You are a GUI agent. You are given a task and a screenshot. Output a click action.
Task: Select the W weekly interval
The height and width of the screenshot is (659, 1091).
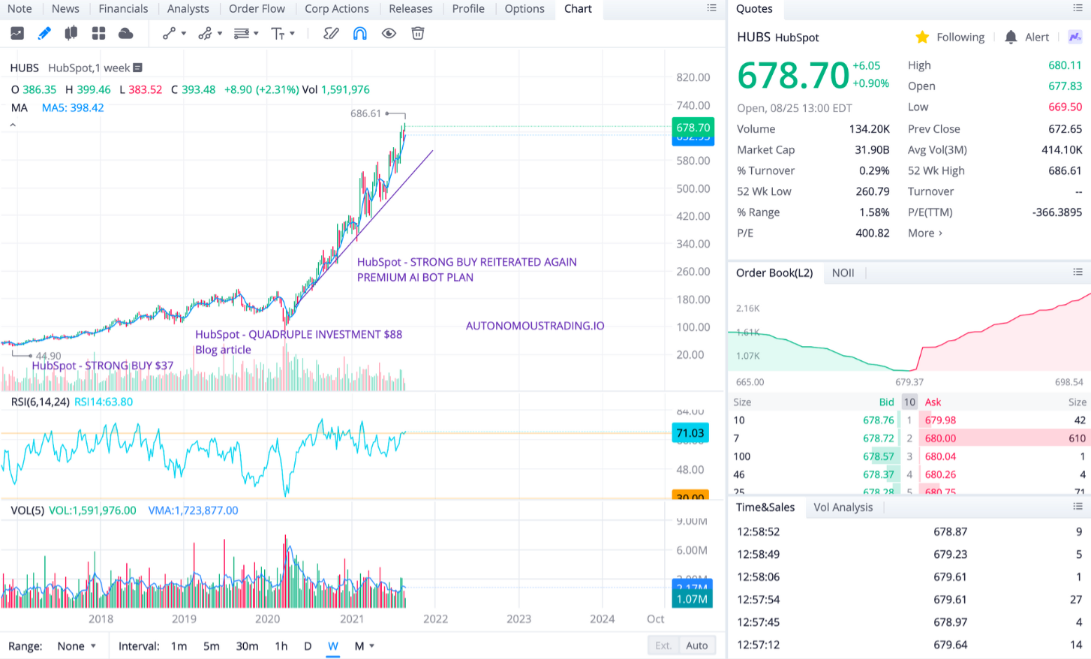(x=333, y=646)
